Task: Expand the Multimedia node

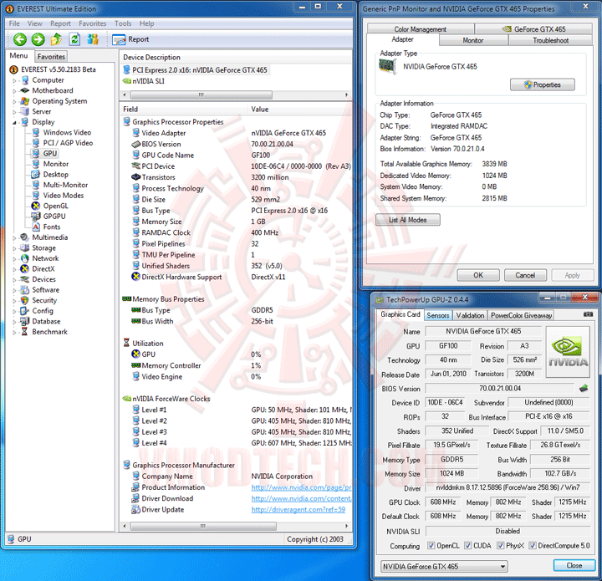Action: point(14,238)
